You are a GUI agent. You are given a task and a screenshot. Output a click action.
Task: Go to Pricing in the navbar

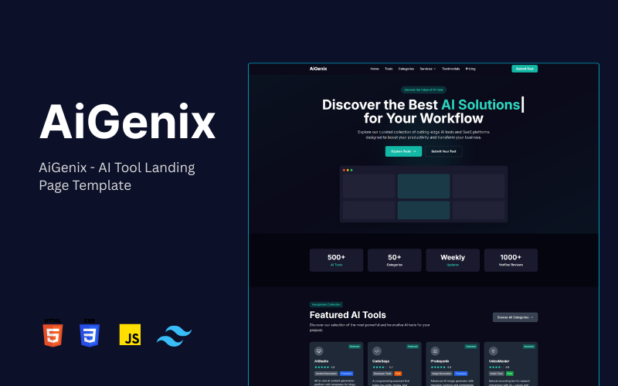[x=470, y=69]
